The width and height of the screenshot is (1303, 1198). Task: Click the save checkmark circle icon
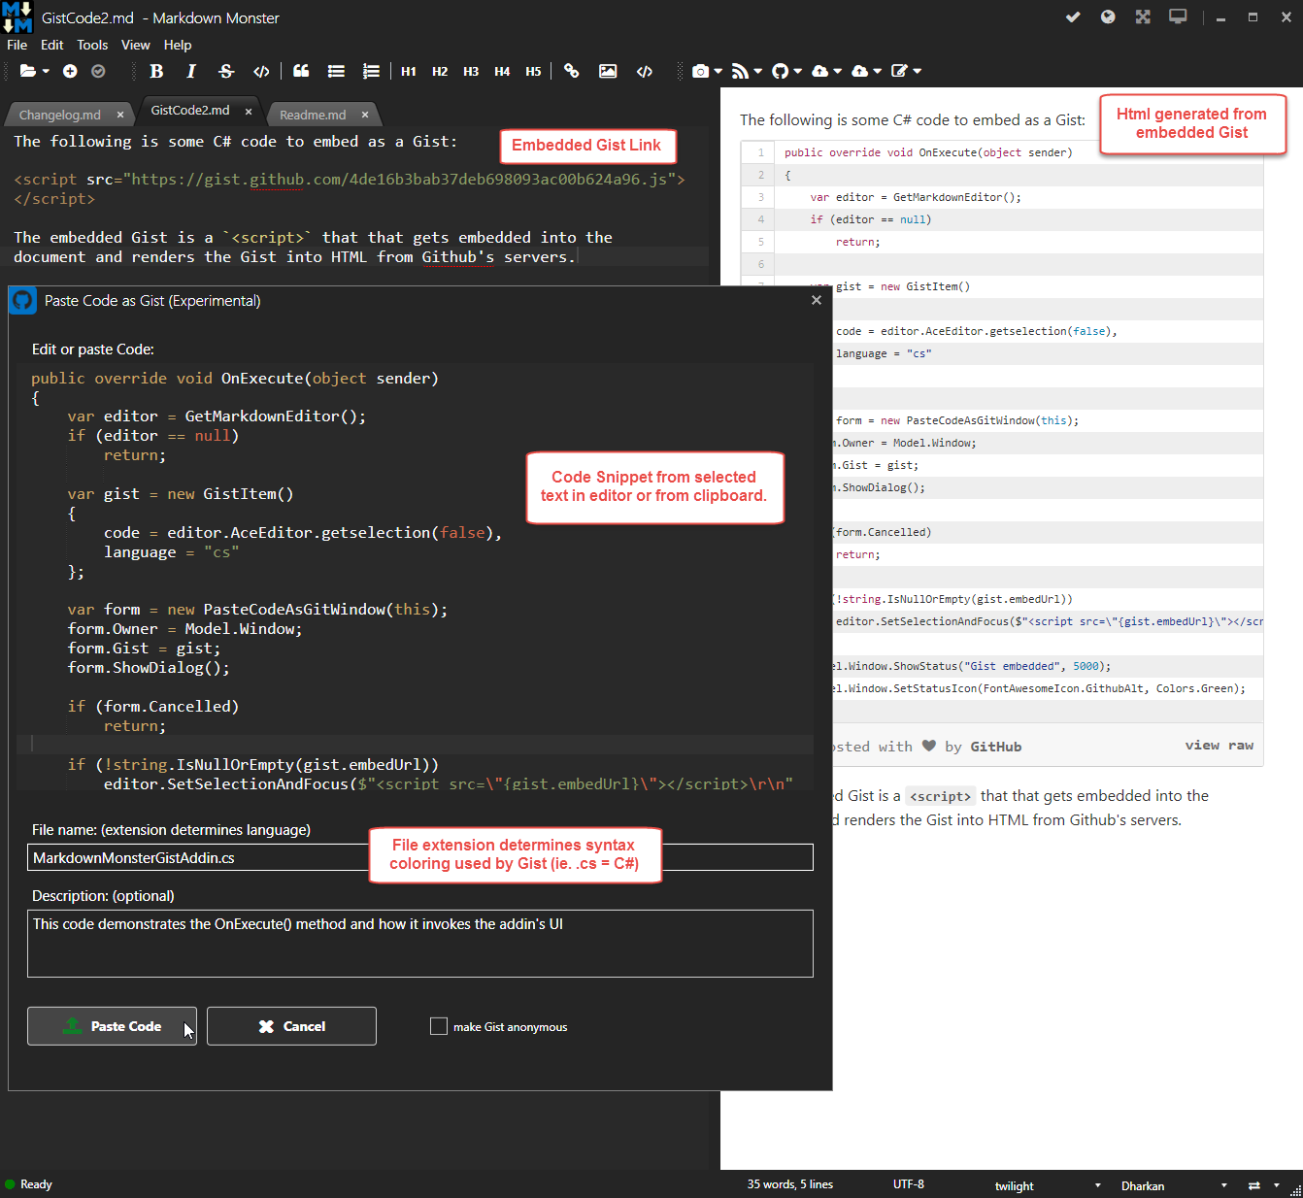(98, 71)
